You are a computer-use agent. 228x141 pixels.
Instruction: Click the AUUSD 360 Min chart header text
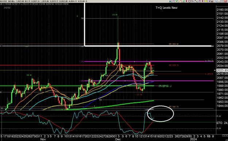[7, 1]
